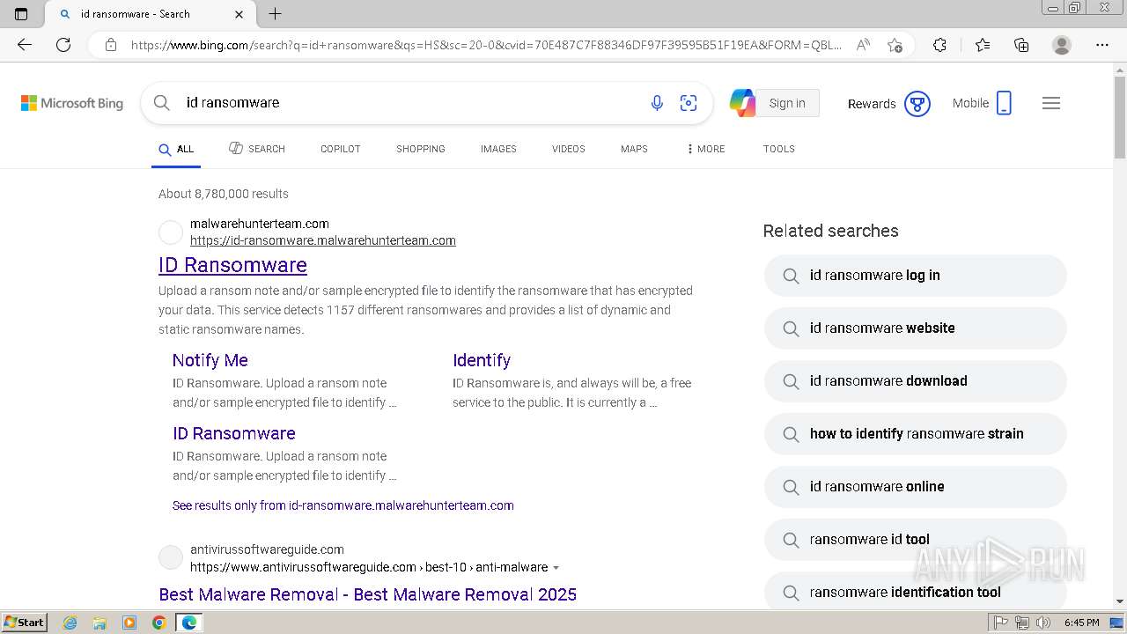Open the Windows Start button
The height and width of the screenshot is (634, 1127).
25,623
